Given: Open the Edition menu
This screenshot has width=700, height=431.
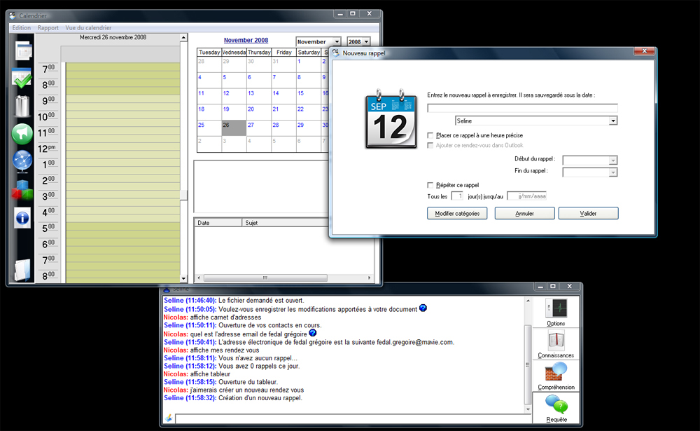Looking at the screenshot, I should pos(22,28).
